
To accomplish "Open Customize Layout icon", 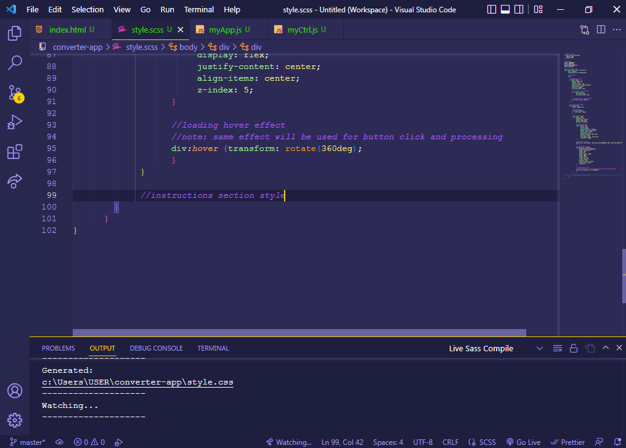I will pos(538,9).
